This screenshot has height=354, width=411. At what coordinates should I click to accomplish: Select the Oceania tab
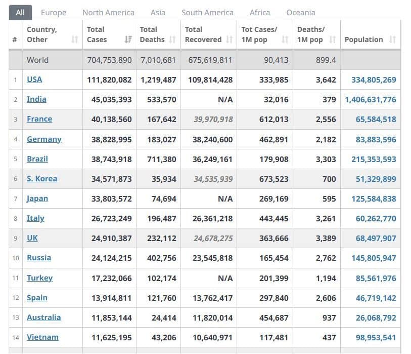tap(300, 12)
